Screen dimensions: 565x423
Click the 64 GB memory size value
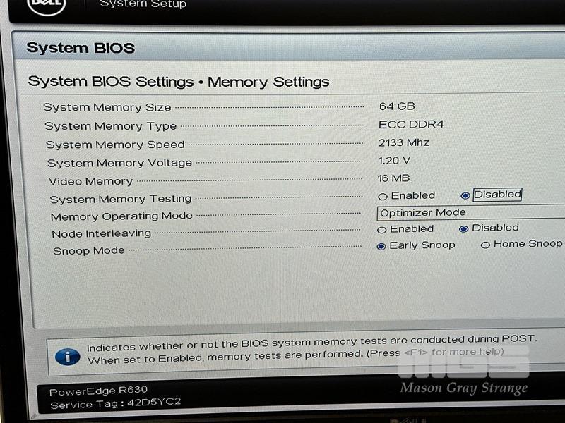pos(397,106)
